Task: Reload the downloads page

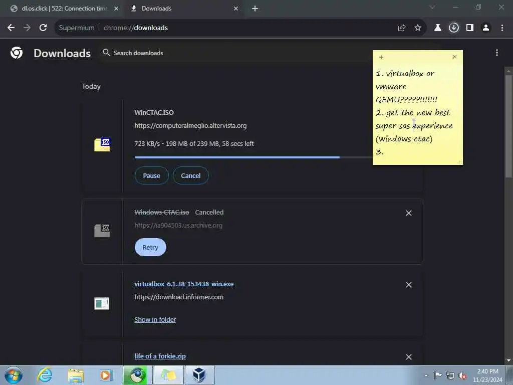Action: 43,28
